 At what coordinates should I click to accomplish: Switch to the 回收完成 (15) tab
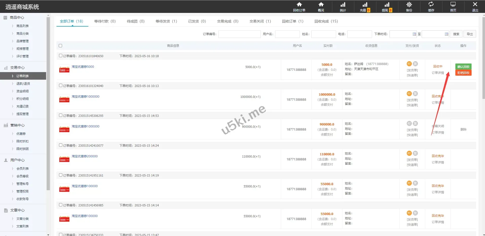326,21
